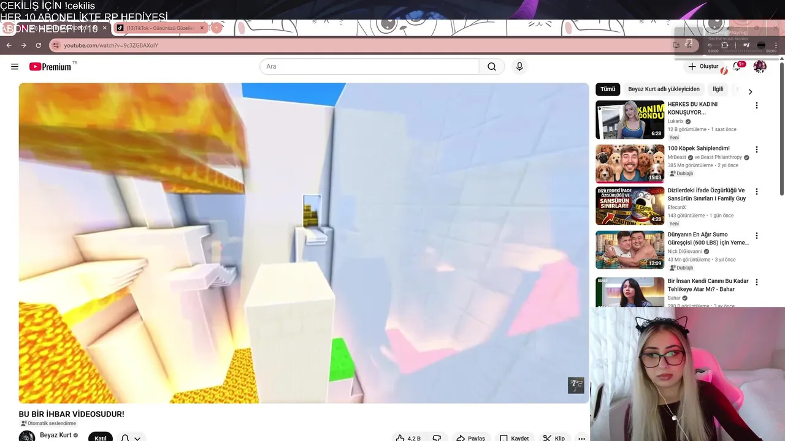Open options for Sumo Güreşçisi video
785x441 pixels.
click(756, 235)
